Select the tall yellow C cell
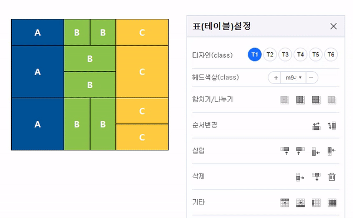Screen dimensions: 353x218 (142, 72)
